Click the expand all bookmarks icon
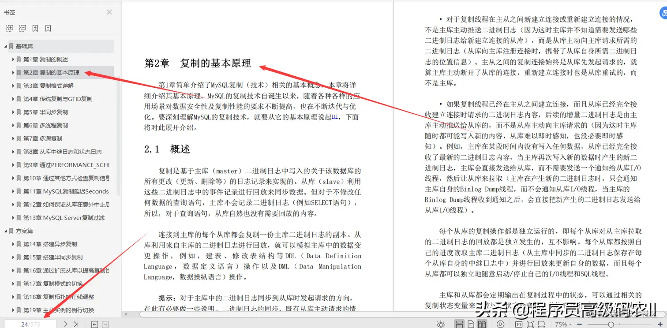Image resolution: width=667 pixels, height=328 pixels. [10, 28]
